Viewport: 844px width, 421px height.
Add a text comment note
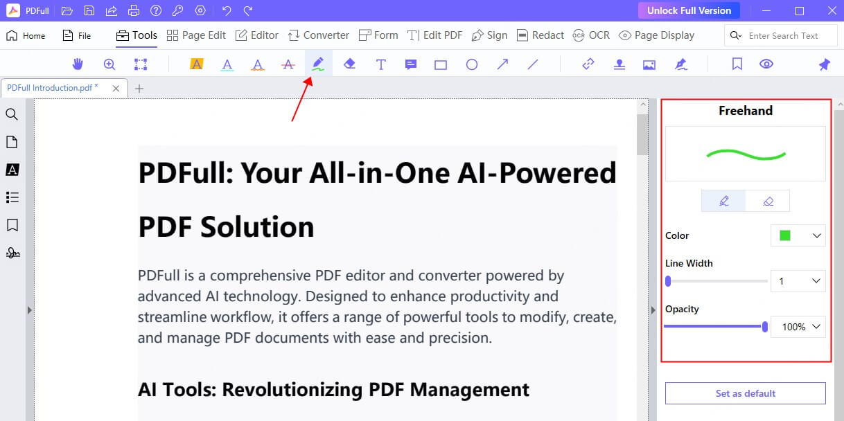[x=411, y=64]
